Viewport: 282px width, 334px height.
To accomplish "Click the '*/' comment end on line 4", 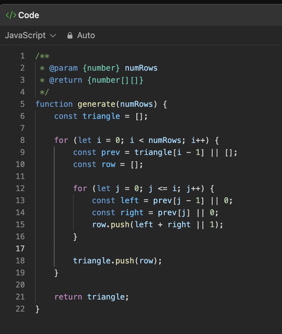I will [x=44, y=92].
